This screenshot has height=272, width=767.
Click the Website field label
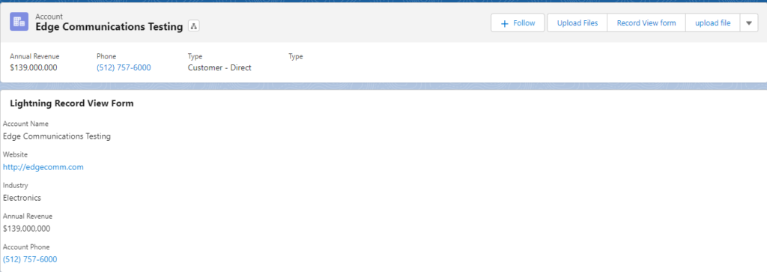tap(15, 154)
